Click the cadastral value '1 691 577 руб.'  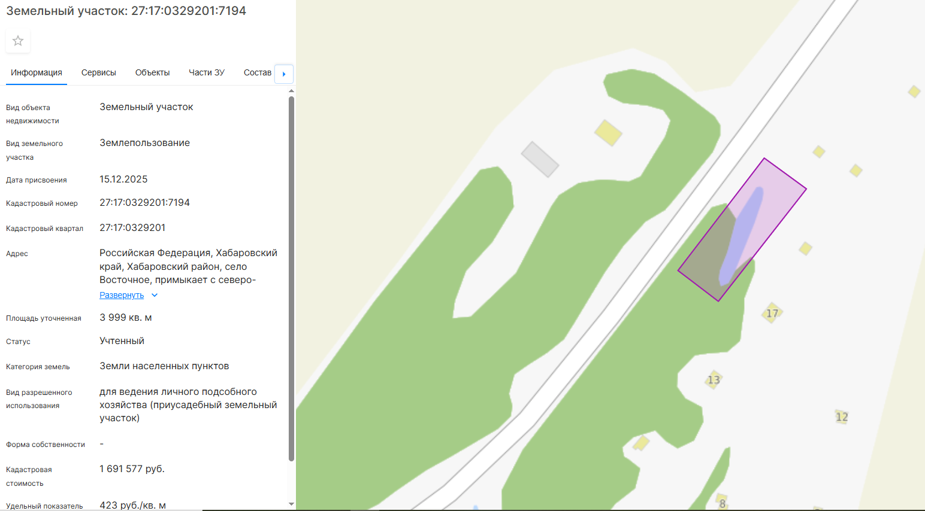[132, 469]
